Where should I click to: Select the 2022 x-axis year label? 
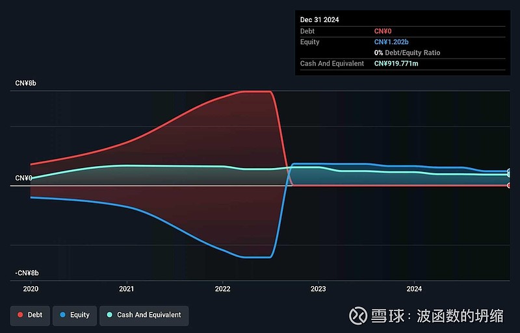click(222, 289)
